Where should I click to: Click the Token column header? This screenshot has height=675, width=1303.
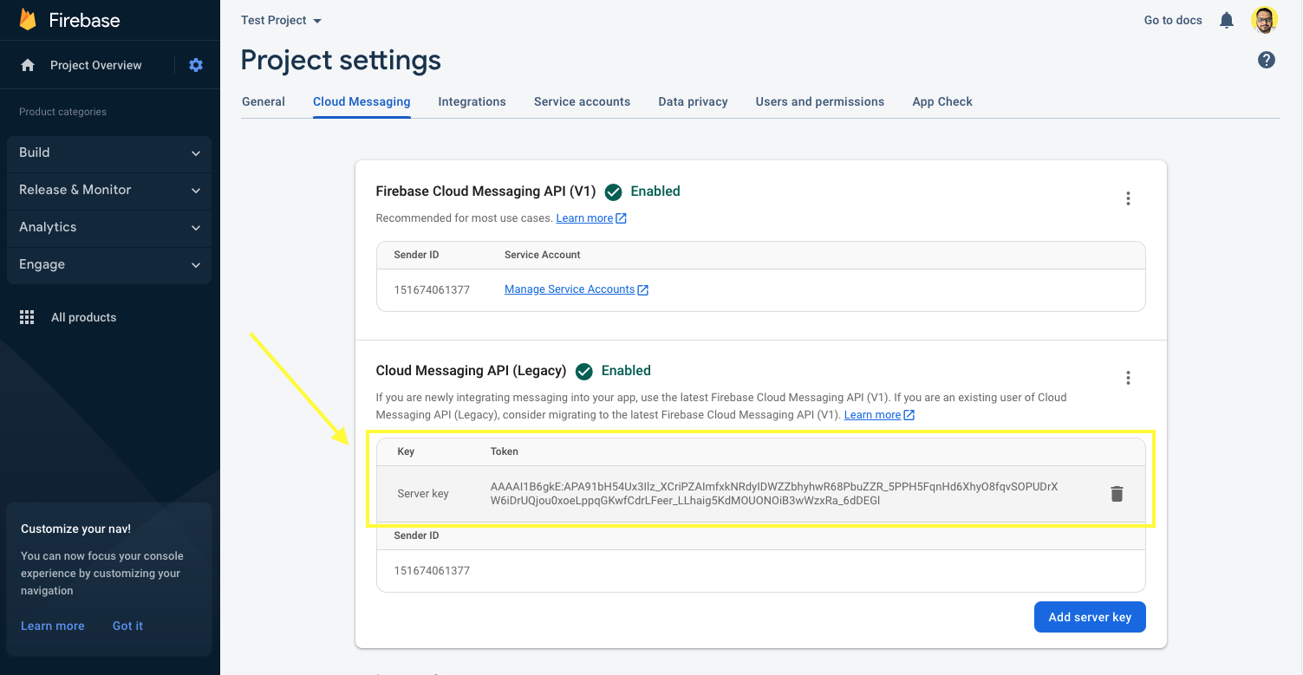(x=505, y=451)
